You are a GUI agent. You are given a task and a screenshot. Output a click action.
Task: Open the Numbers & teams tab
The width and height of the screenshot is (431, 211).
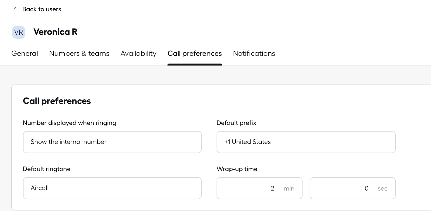[x=79, y=53]
